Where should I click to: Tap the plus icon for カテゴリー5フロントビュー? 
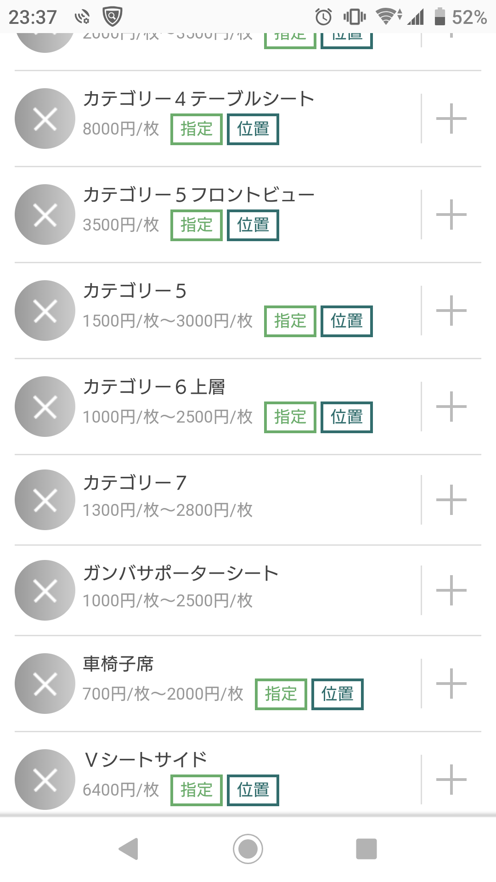(x=451, y=215)
